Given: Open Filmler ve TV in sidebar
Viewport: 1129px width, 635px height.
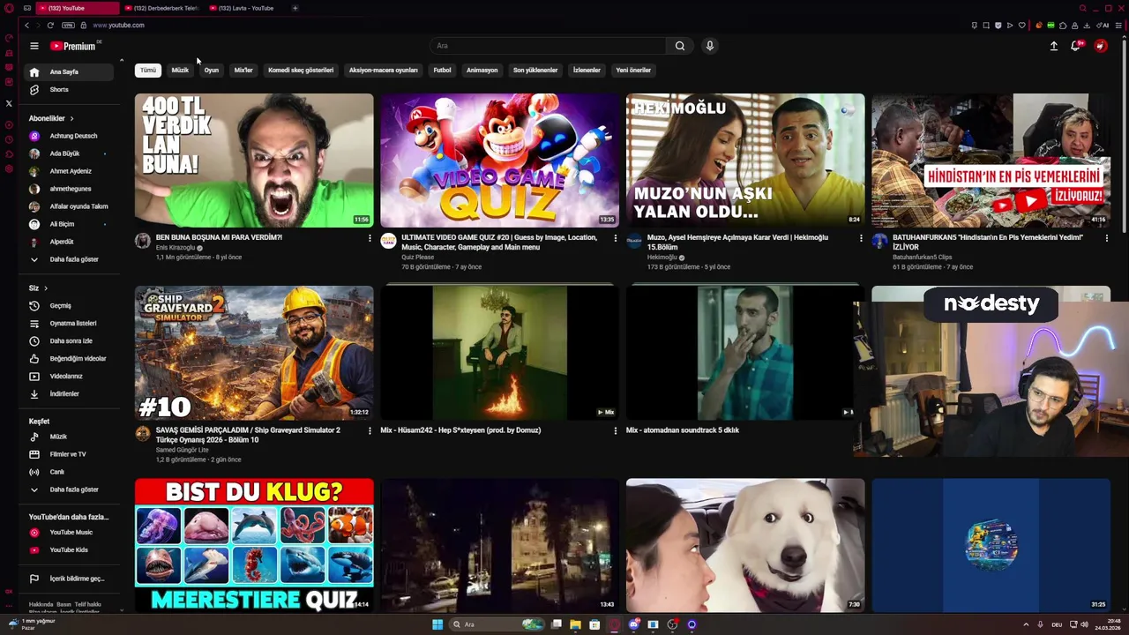Looking at the screenshot, I should (71, 454).
